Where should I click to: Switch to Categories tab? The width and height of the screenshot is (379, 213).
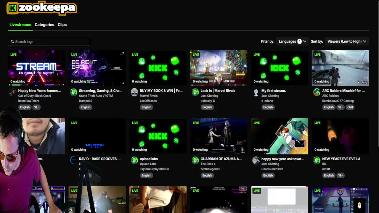(44, 25)
